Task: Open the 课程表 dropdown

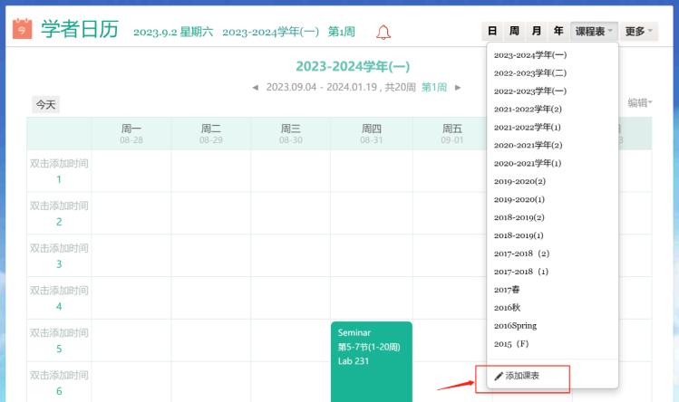Action: (595, 32)
